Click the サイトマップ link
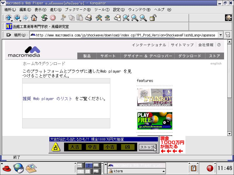This screenshot has height=175, width=234. click(182, 45)
